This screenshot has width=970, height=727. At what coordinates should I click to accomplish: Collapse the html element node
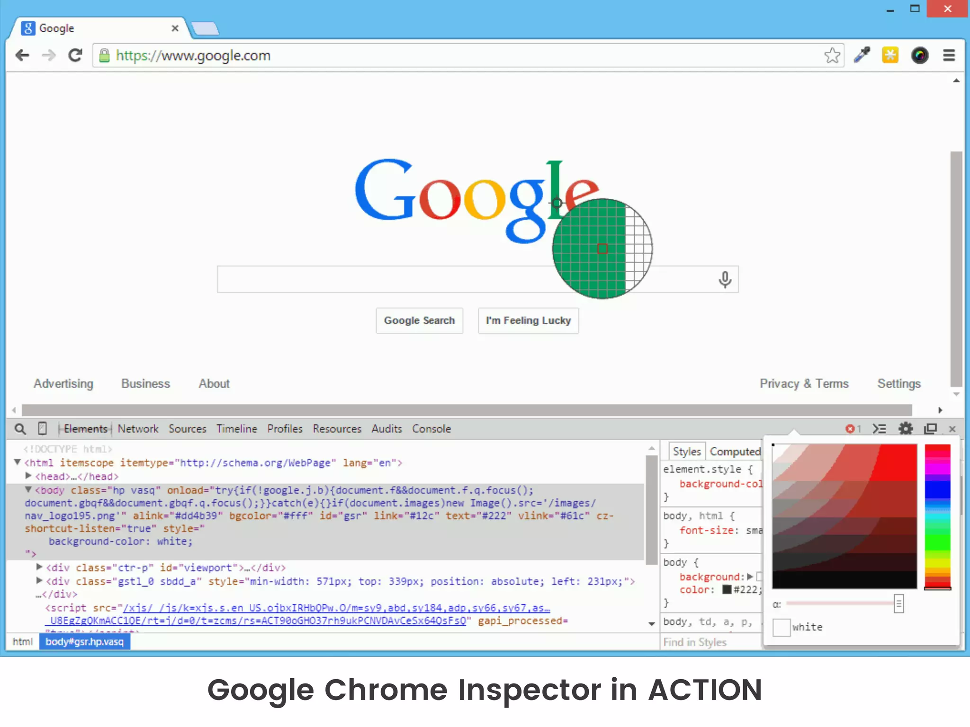pyautogui.click(x=17, y=462)
